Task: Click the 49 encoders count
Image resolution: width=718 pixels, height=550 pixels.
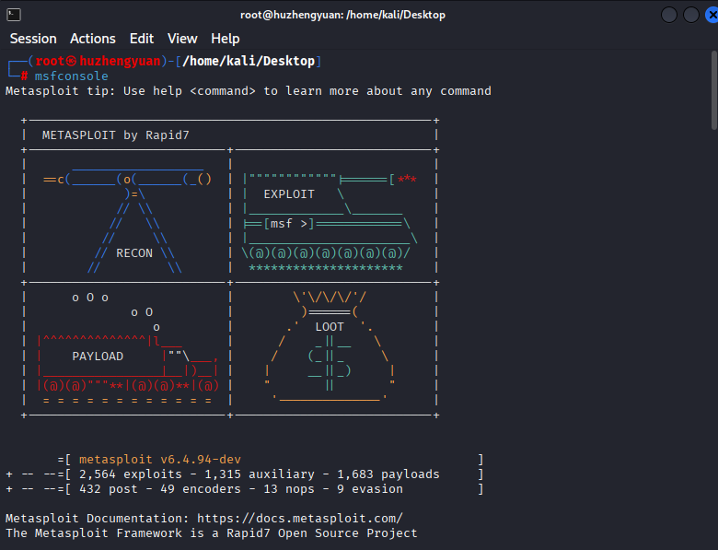Action: pyautogui.click(x=201, y=489)
